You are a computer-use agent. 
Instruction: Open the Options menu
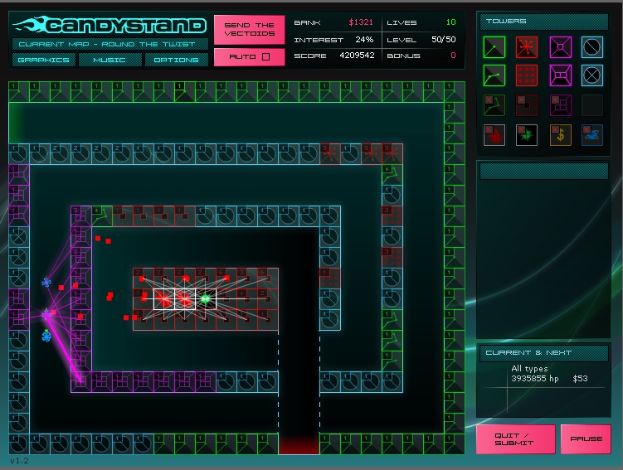click(x=176, y=60)
